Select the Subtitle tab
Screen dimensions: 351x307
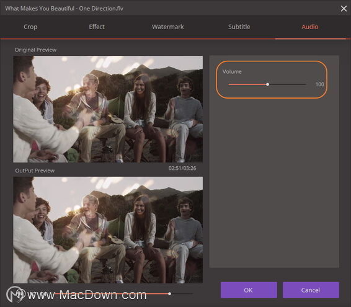pyautogui.click(x=239, y=27)
